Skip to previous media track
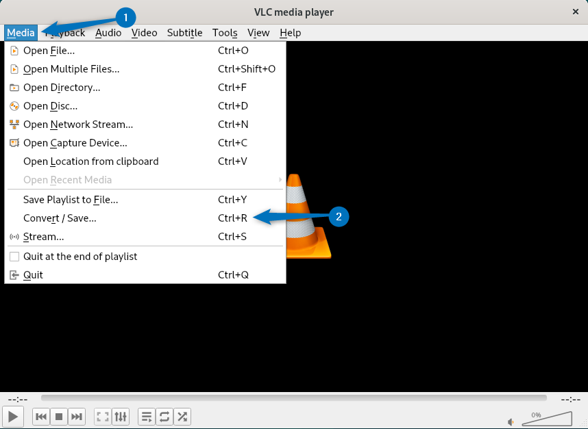Image resolution: width=588 pixels, height=429 pixels. [41, 416]
